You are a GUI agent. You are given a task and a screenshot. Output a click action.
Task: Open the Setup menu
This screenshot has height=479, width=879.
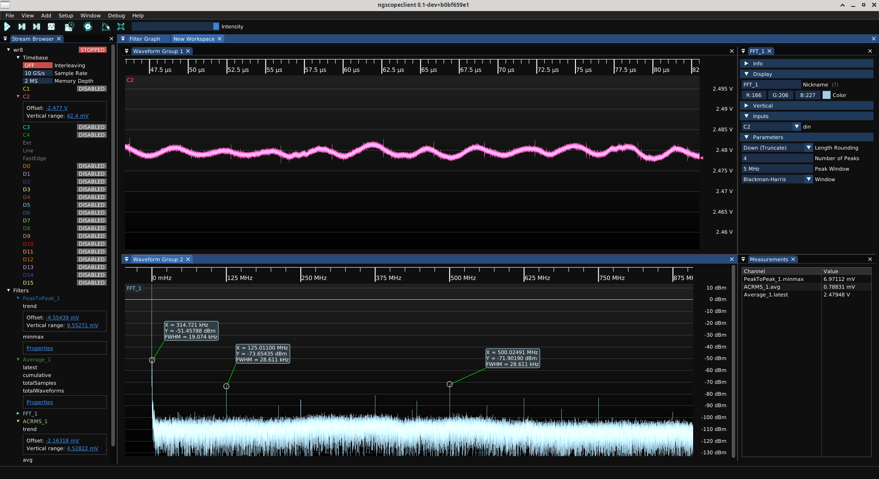click(x=65, y=16)
